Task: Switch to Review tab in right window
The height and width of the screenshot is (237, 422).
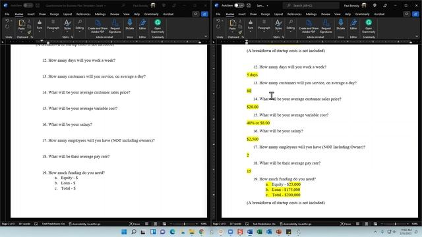Action: pyautogui.click(x=325, y=14)
